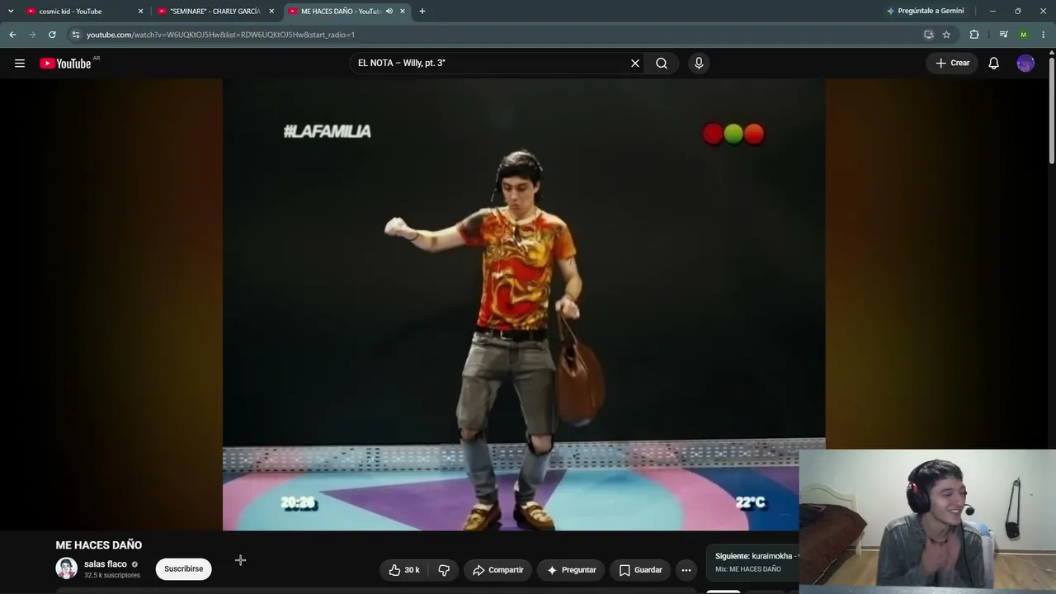Viewport: 1056px width, 594px height.
Task: Reload the current YouTube page
Action: coord(52,35)
